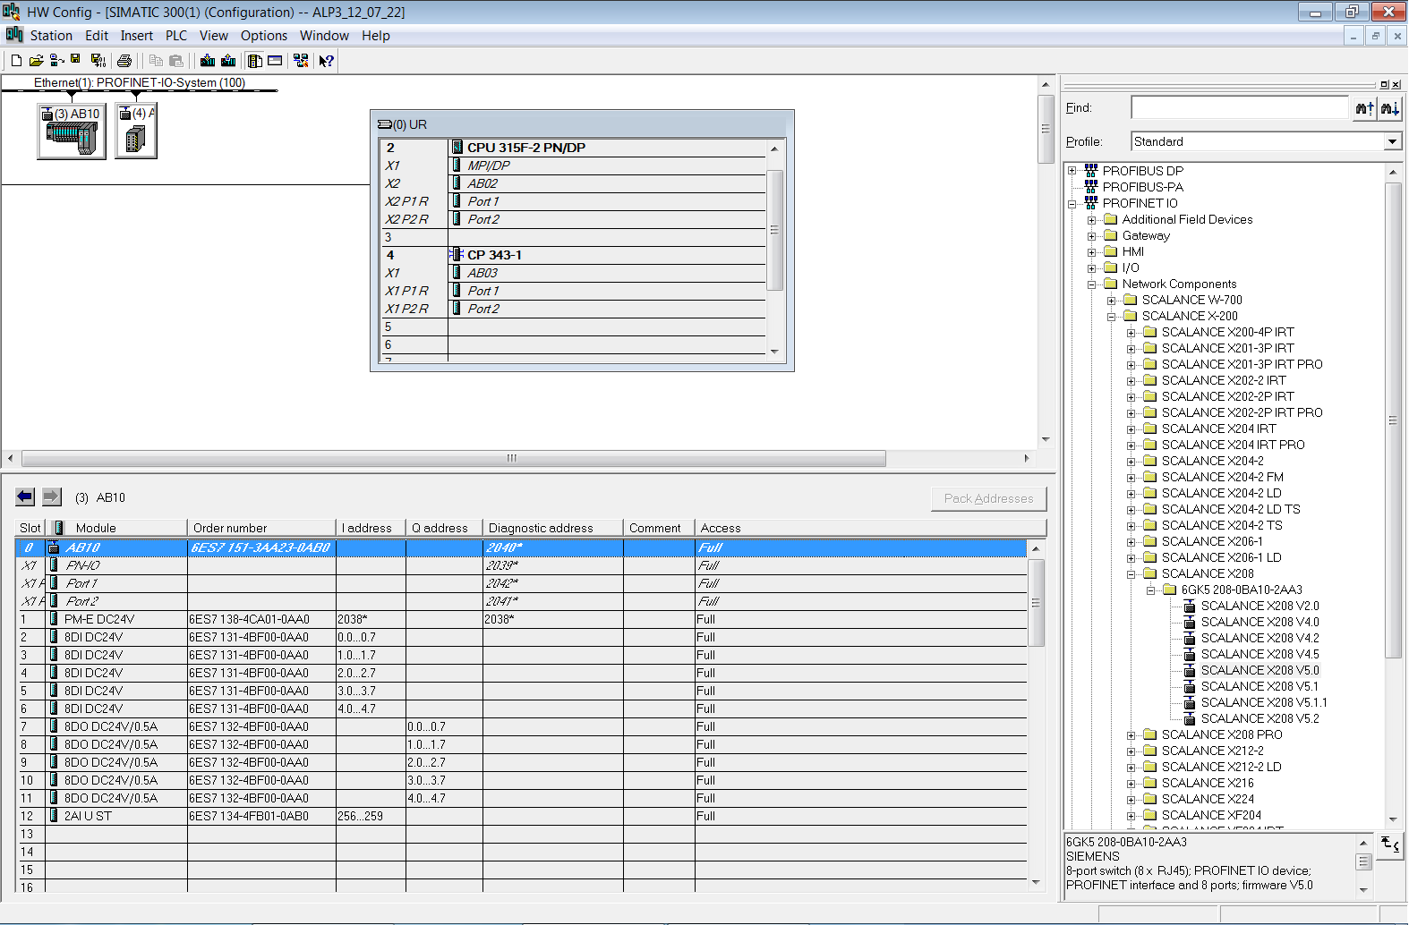Open the Insert menu
Screen dimensions: 1409x925
[137, 36]
